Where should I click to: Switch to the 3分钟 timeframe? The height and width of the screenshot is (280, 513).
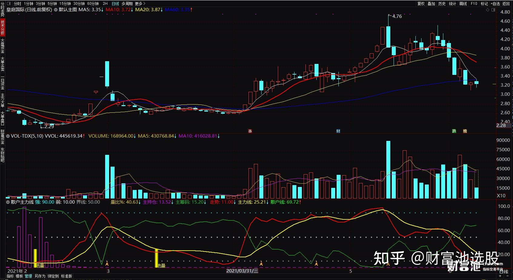tap(40, 4)
